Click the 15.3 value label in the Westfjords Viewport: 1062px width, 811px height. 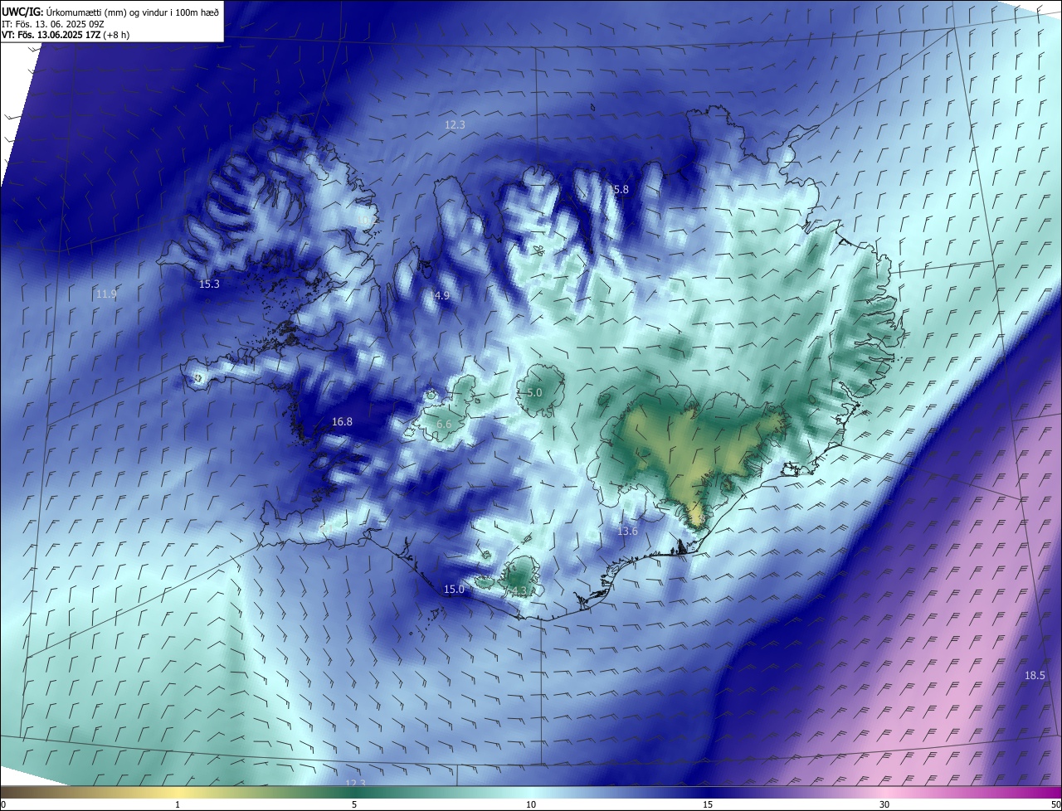coord(209,284)
